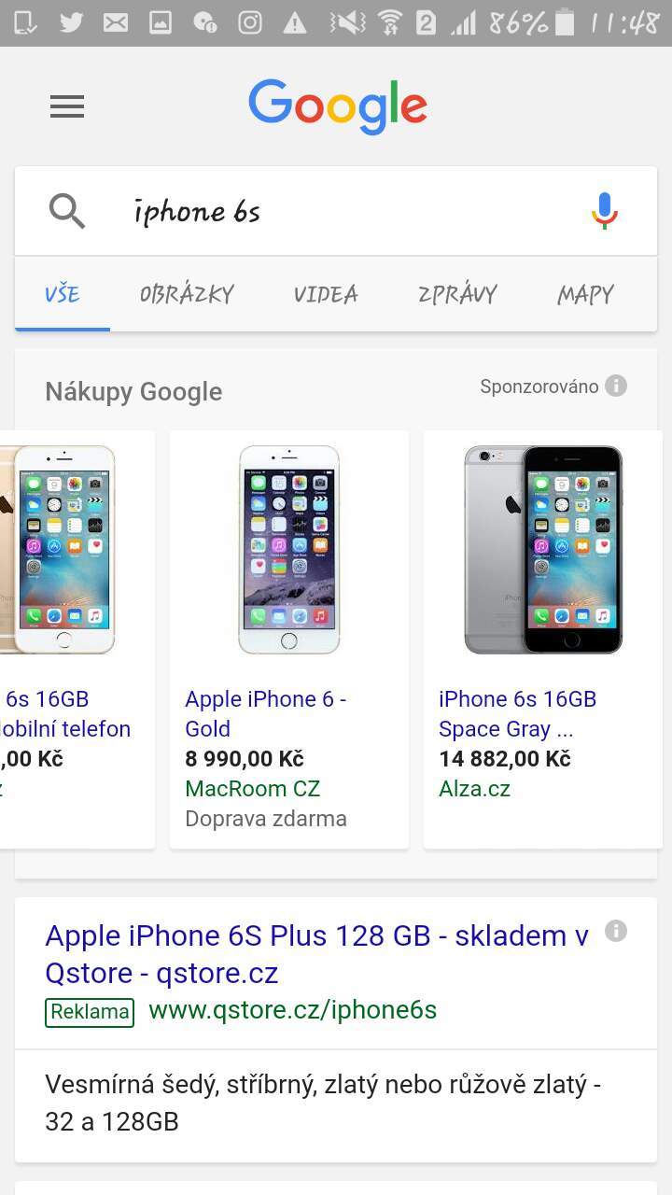Open the hamburger menu

pyautogui.click(x=67, y=106)
